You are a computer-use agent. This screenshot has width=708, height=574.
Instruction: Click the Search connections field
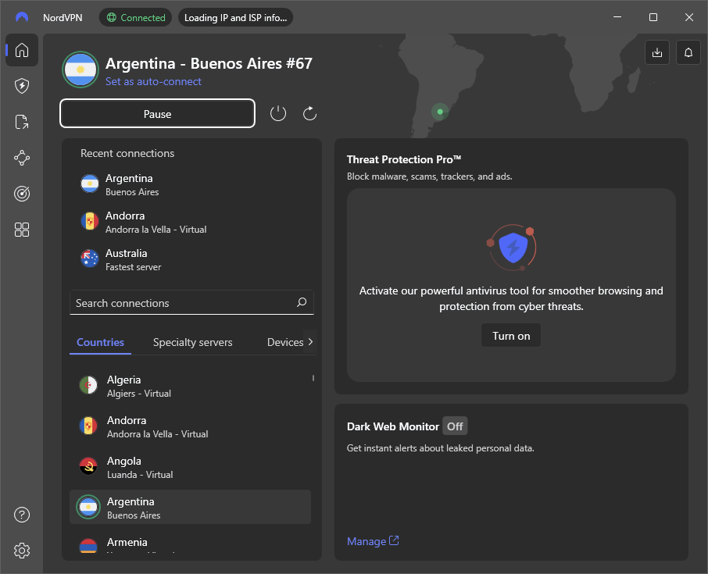tap(191, 303)
